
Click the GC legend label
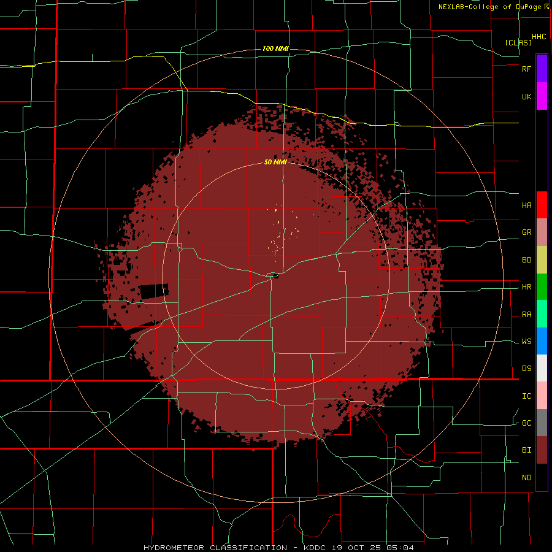point(527,423)
